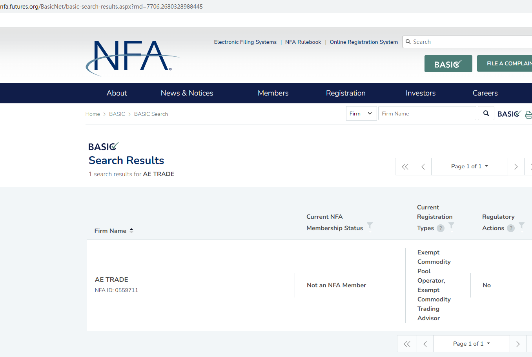Open the AE TRADE firm result
The height and width of the screenshot is (357, 532).
pos(111,279)
